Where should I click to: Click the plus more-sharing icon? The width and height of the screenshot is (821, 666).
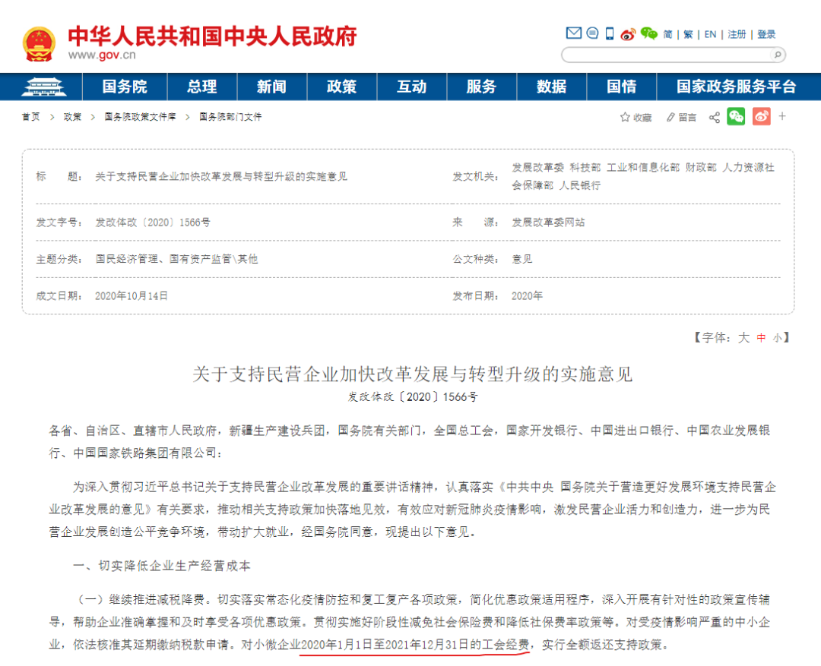(x=782, y=116)
